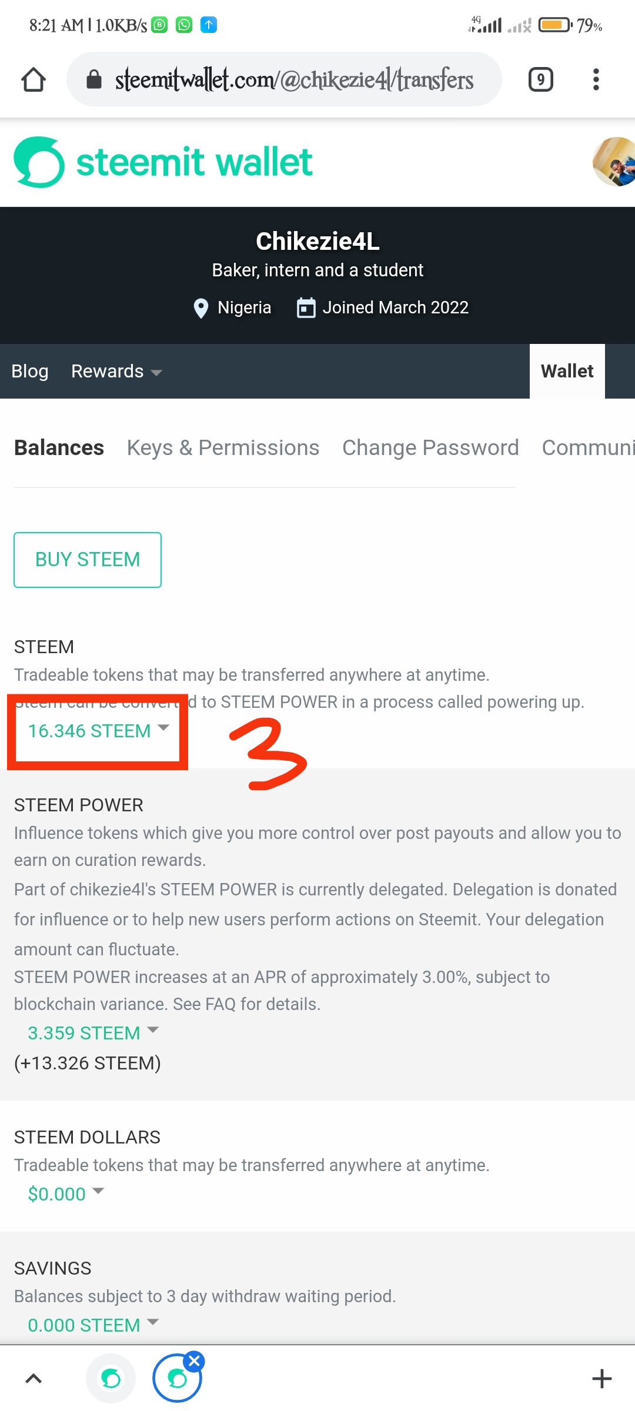The width and height of the screenshot is (635, 1411).
Task: Switch to Keys & Permissions tab
Action: pyautogui.click(x=223, y=448)
